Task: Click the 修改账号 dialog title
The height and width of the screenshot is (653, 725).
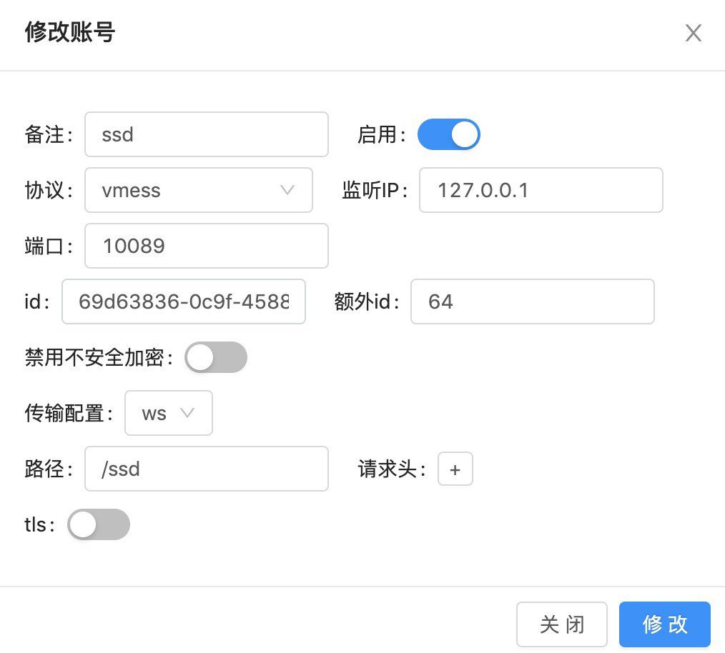Action: point(70,33)
